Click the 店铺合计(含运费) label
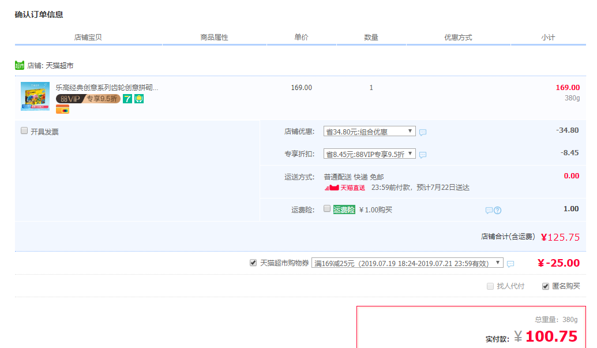This screenshot has height=348, width=597. click(508, 237)
